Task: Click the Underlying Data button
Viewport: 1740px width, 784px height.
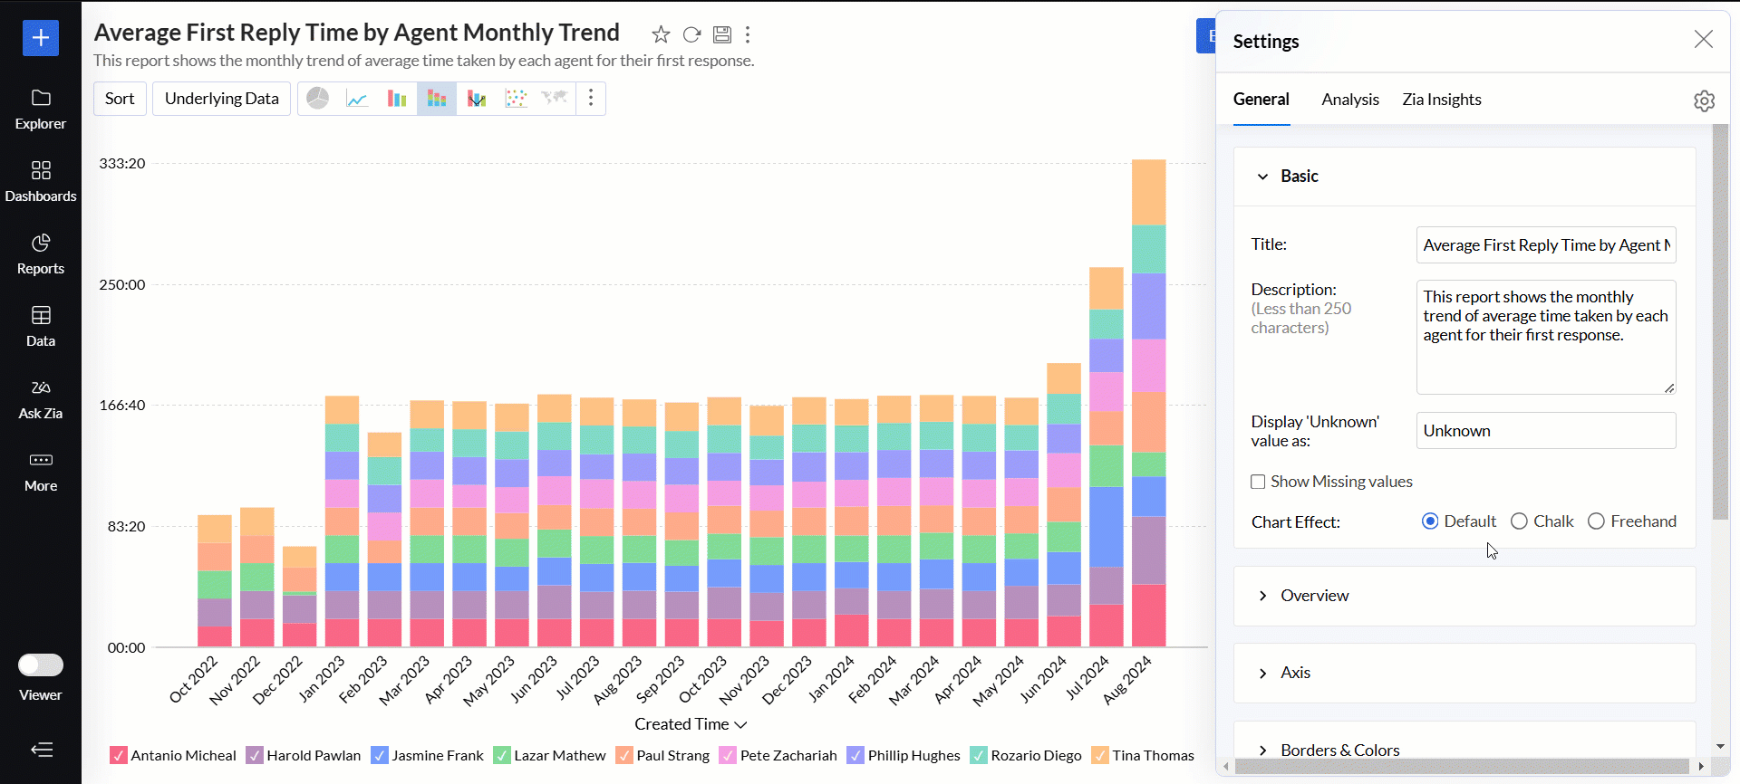Action: point(222,99)
